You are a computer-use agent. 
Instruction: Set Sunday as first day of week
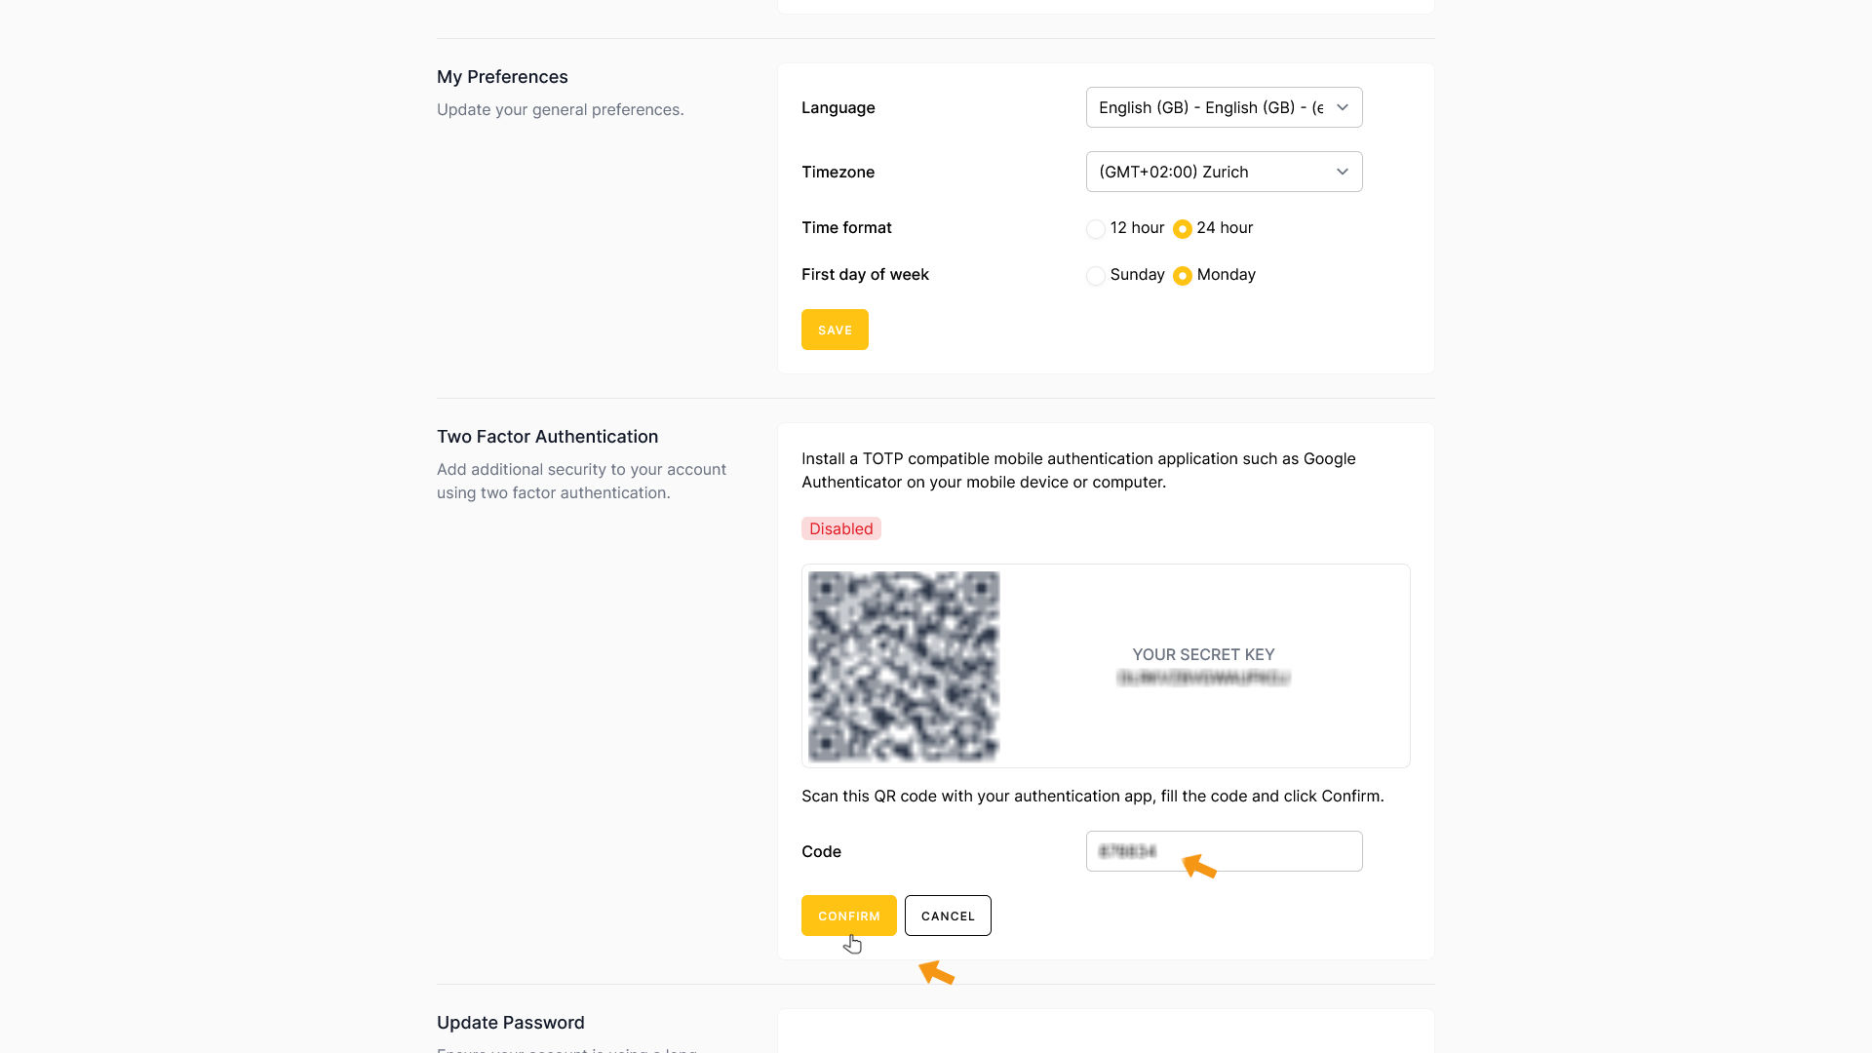coord(1096,276)
